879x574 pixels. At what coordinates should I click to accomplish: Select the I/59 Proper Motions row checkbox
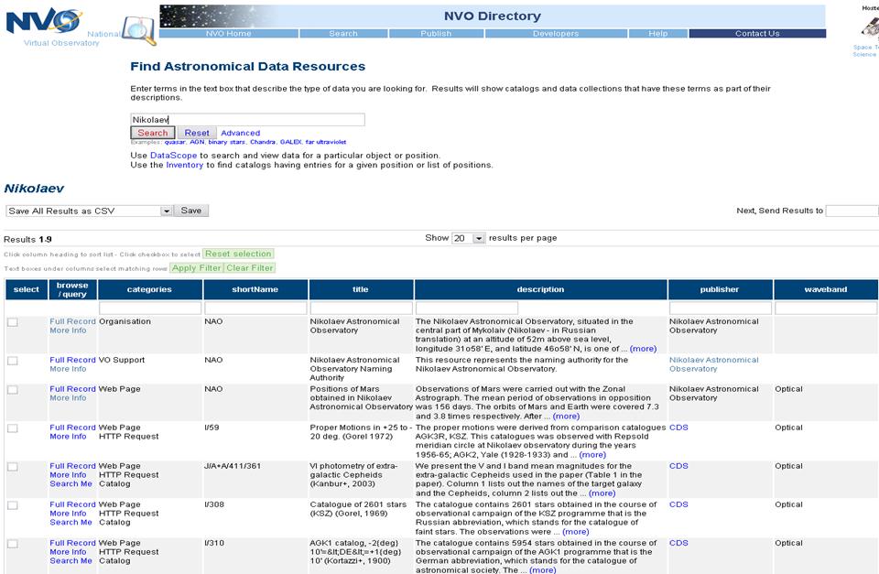click(x=12, y=428)
